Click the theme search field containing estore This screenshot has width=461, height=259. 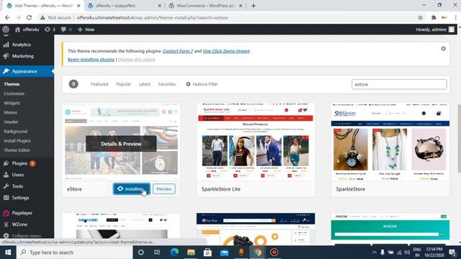tap(399, 84)
